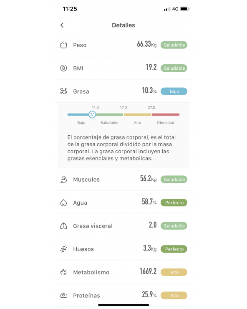247x309 pixels.
Task: Tap the Proteínas icon
Action: 63,295
